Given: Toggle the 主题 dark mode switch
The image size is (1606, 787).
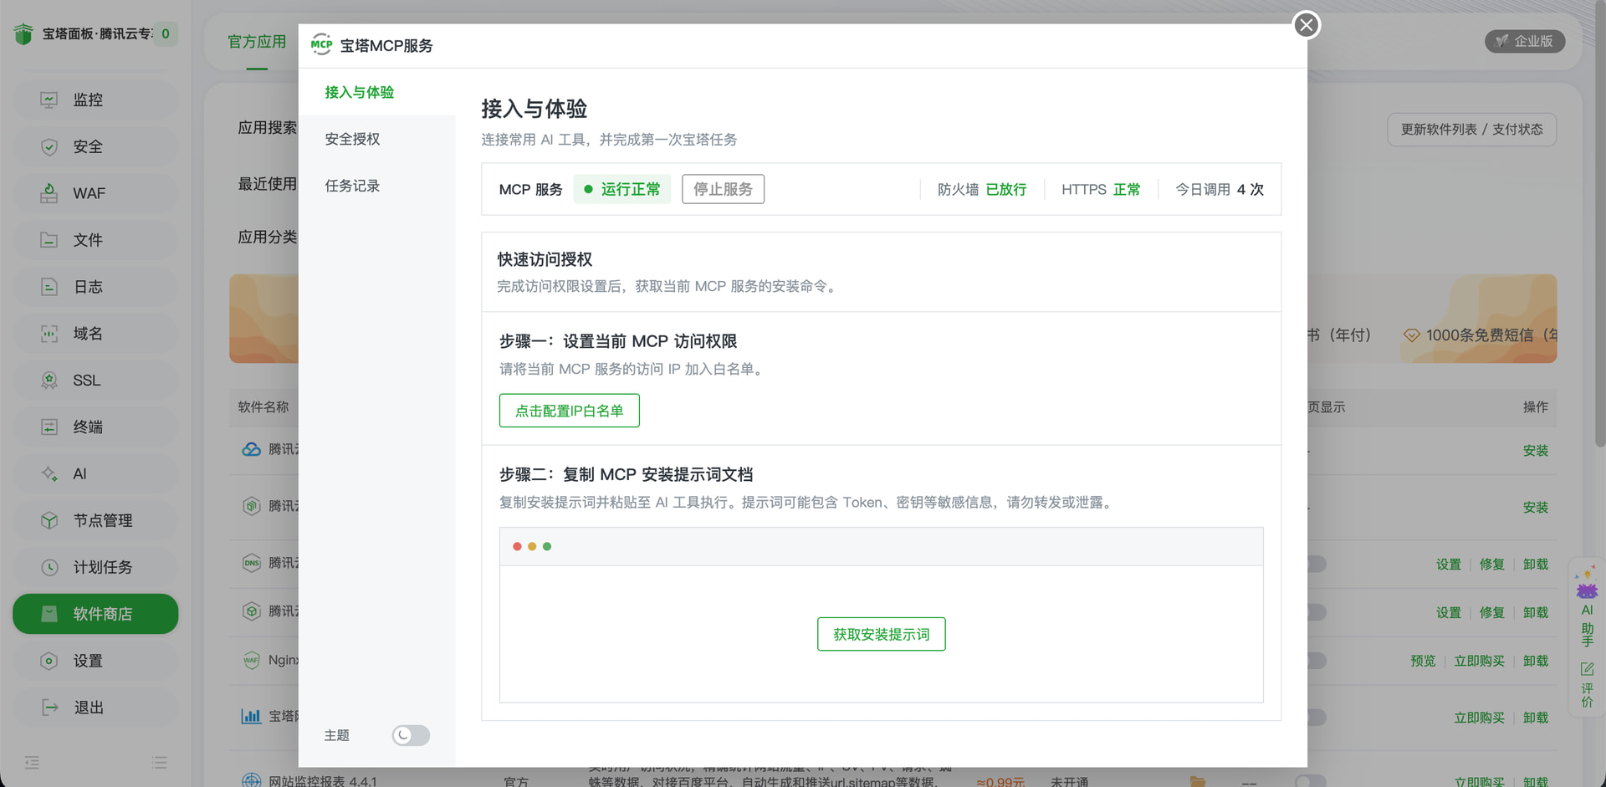Looking at the screenshot, I should pos(411,735).
